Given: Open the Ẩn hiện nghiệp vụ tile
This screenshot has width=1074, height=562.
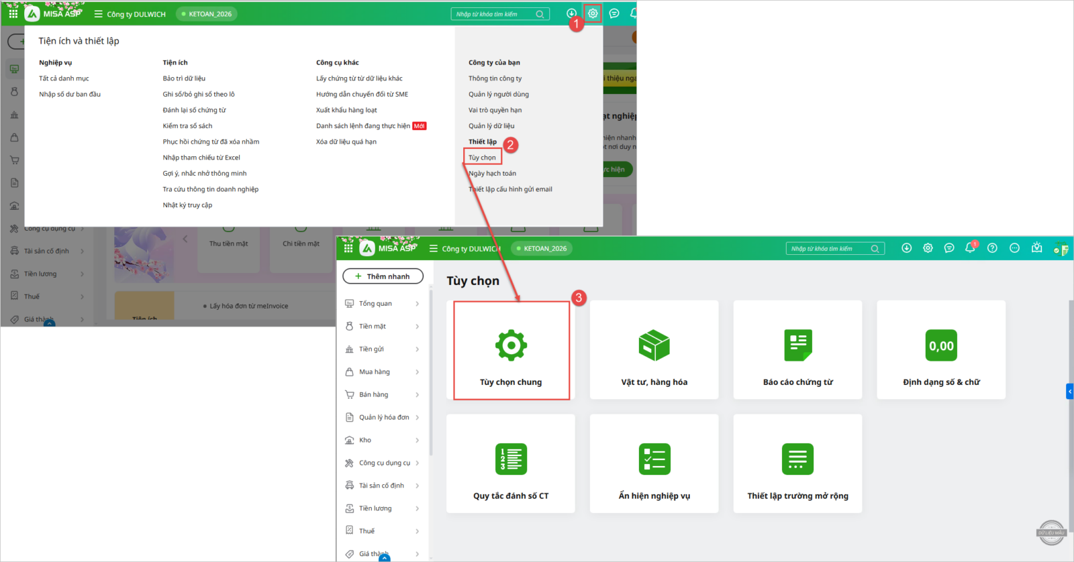Looking at the screenshot, I should pos(654,464).
